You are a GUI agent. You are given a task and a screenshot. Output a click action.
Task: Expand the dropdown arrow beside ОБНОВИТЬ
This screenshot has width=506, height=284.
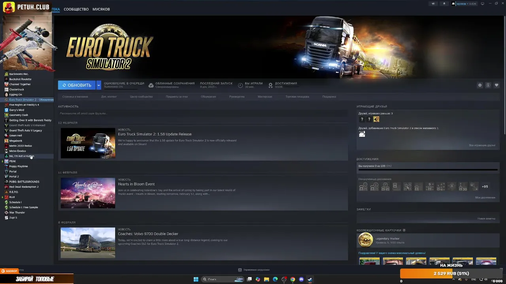click(x=99, y=85)
